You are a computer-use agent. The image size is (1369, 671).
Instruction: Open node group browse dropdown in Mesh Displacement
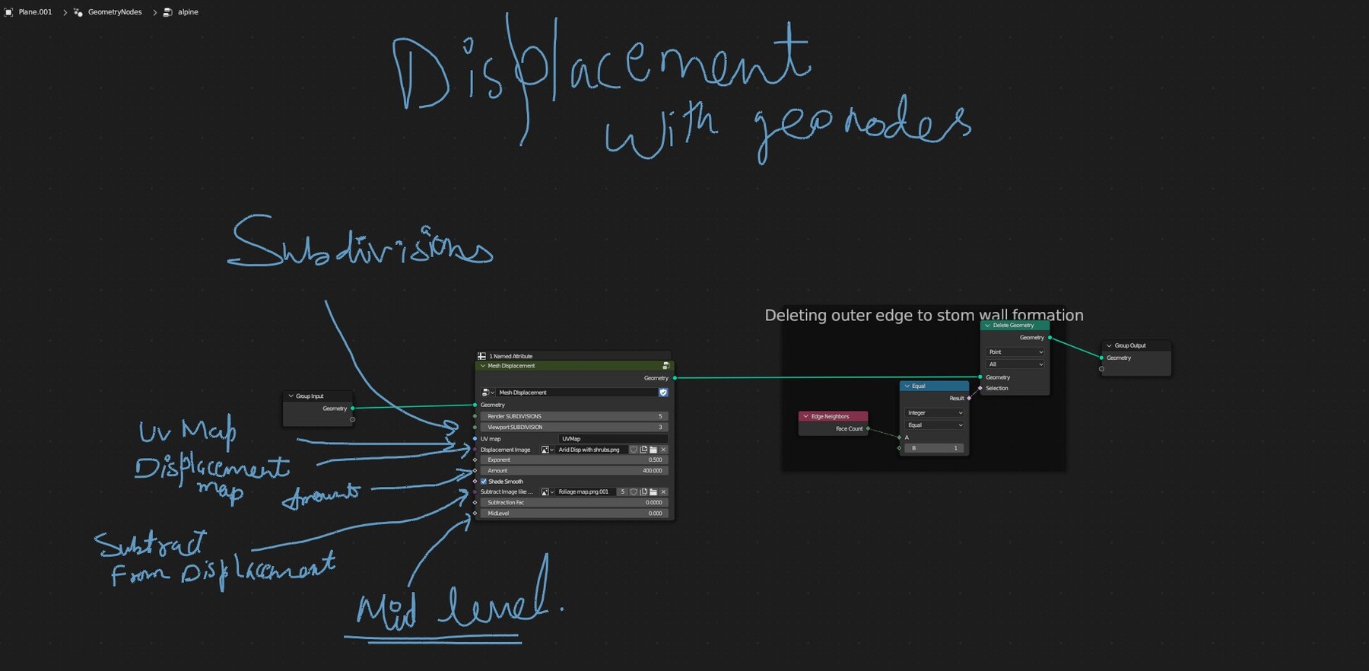point(488,393)
